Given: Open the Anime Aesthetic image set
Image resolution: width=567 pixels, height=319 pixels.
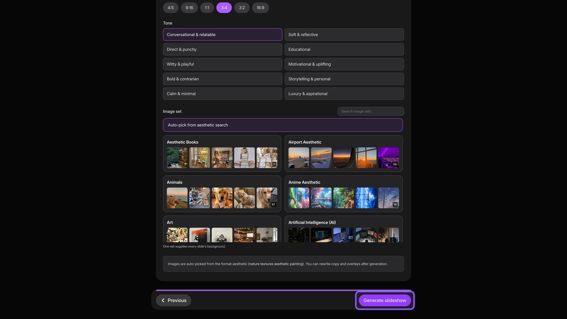Looking at the screenshot, I should (343, 194).
